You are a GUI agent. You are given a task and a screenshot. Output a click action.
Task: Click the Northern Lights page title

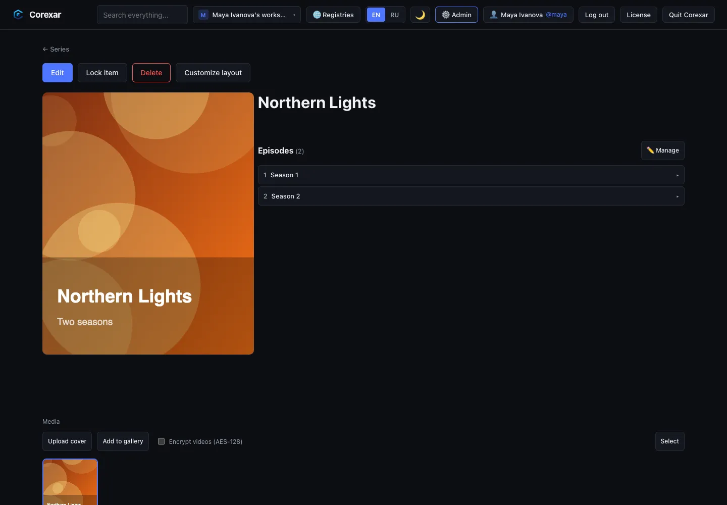[317, 103]
